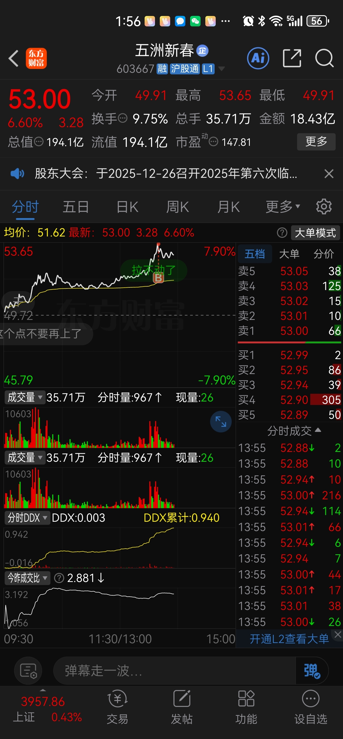Open the 更多 chart period dropdown
Viewport: 343px width, 739px height.
pos(283,207)
